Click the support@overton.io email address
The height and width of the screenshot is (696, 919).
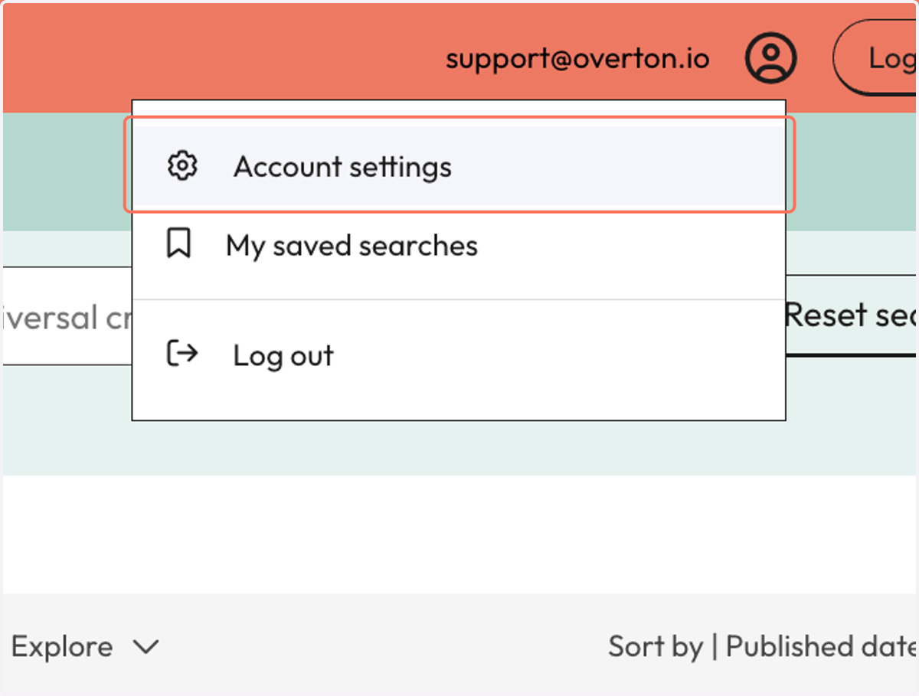tap(577, 58)
